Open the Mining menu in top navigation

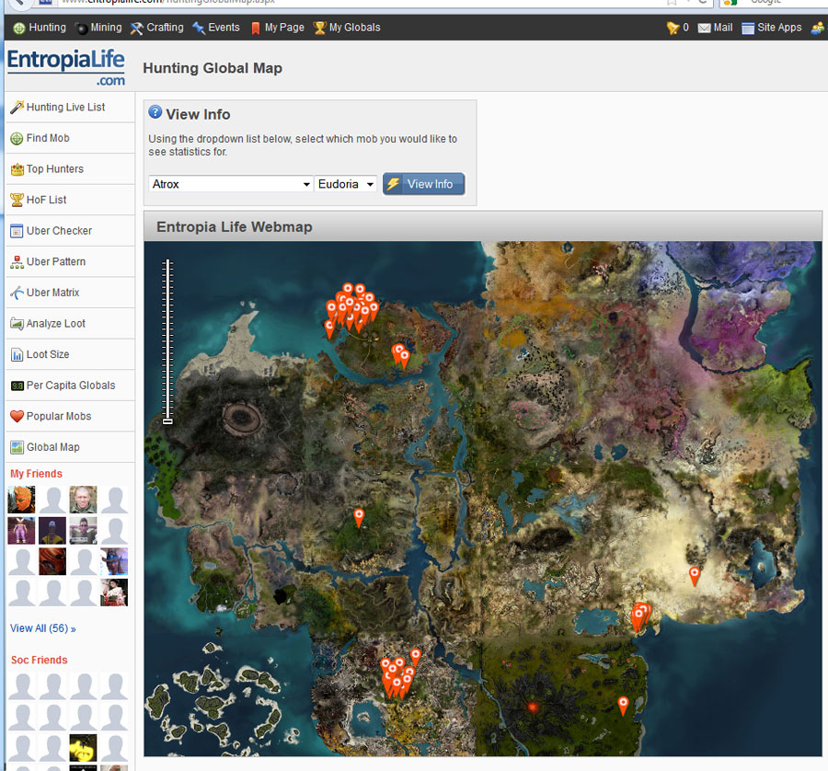click(x=98, y=28)
